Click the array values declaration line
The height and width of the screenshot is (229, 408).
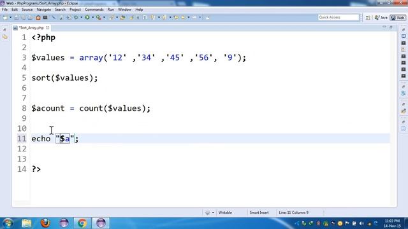[x=139, y=58]
